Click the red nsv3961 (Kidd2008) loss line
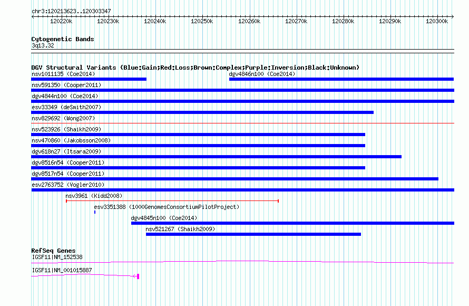This screenshot has height=306, width=469. (172, 201)
